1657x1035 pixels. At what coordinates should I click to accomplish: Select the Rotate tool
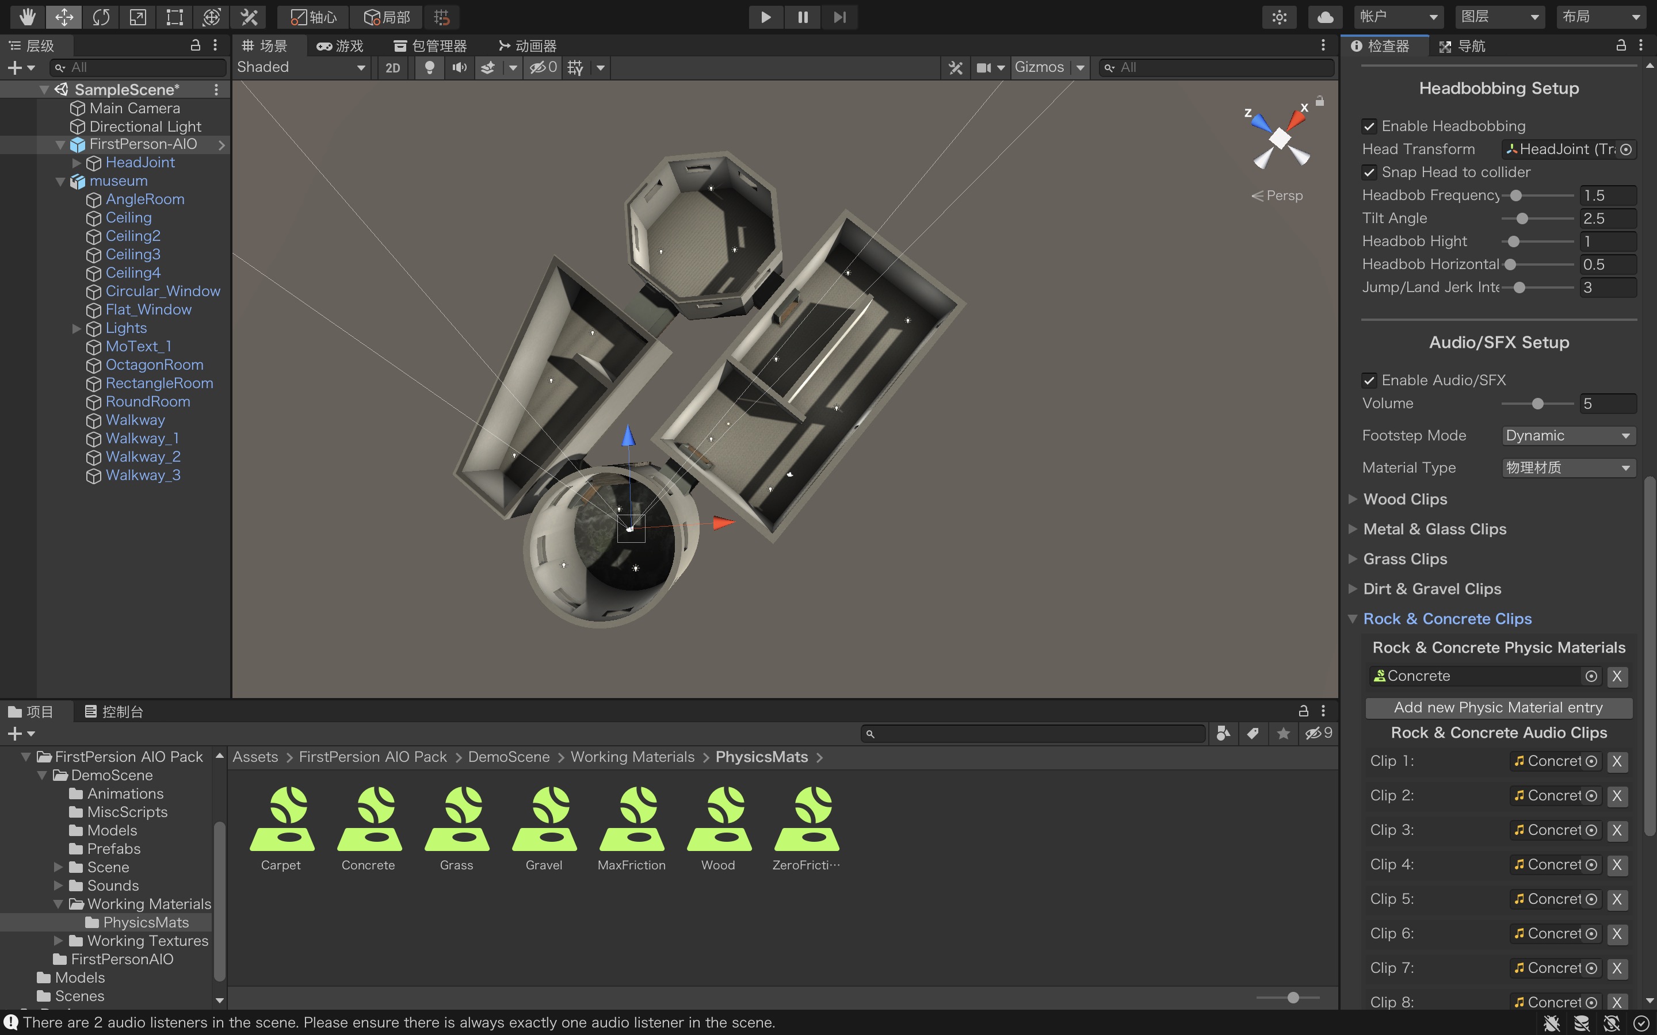click(101, 17)
